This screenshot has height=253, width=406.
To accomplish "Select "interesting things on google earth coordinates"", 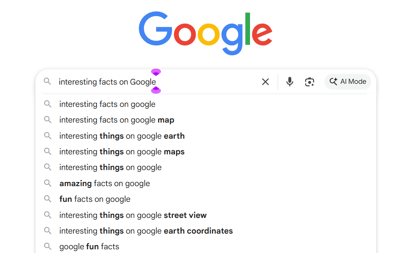I will click(x=146, y=231).
